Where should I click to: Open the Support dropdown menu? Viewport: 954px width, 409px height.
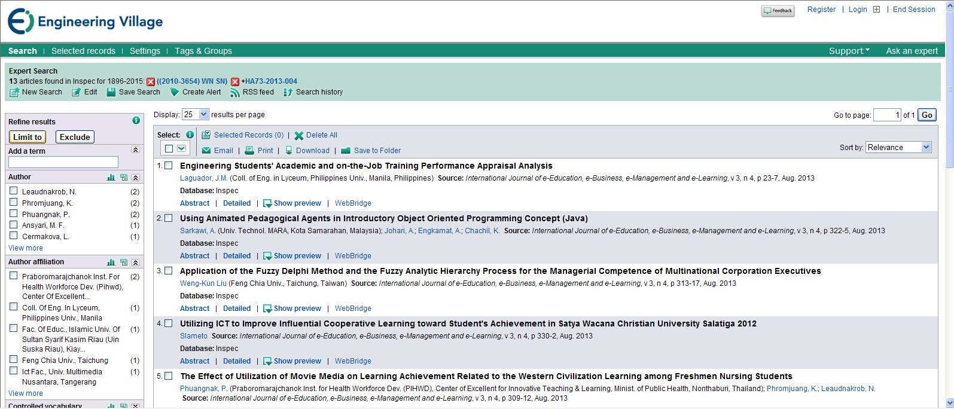[849, 51]
